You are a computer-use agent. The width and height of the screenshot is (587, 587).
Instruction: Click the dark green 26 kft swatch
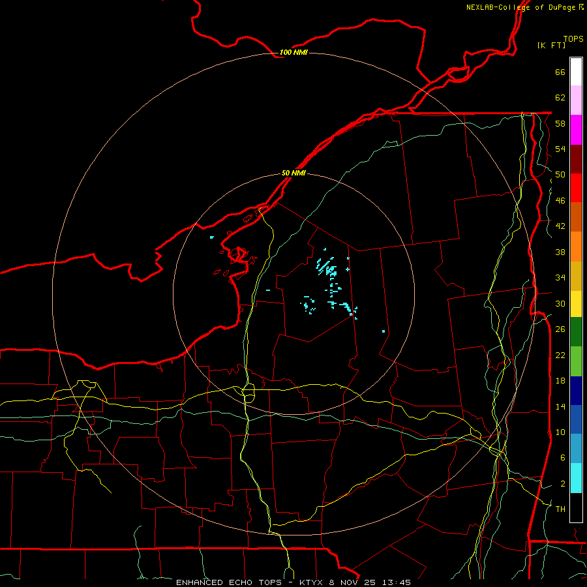pyautogui.click(x=576, y=332)
